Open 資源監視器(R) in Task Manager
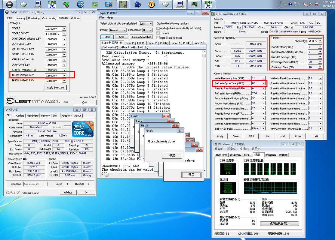 [x=279, y=223]
